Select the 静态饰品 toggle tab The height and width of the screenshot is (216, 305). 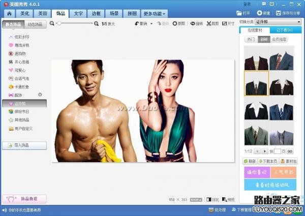(13, 24)
